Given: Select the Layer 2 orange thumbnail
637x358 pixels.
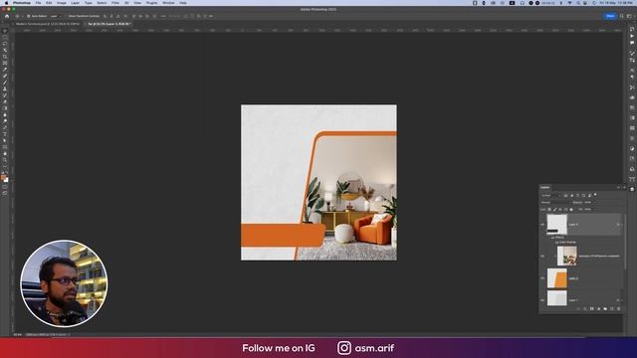Looking at the screenshot, I should point(557,278).
